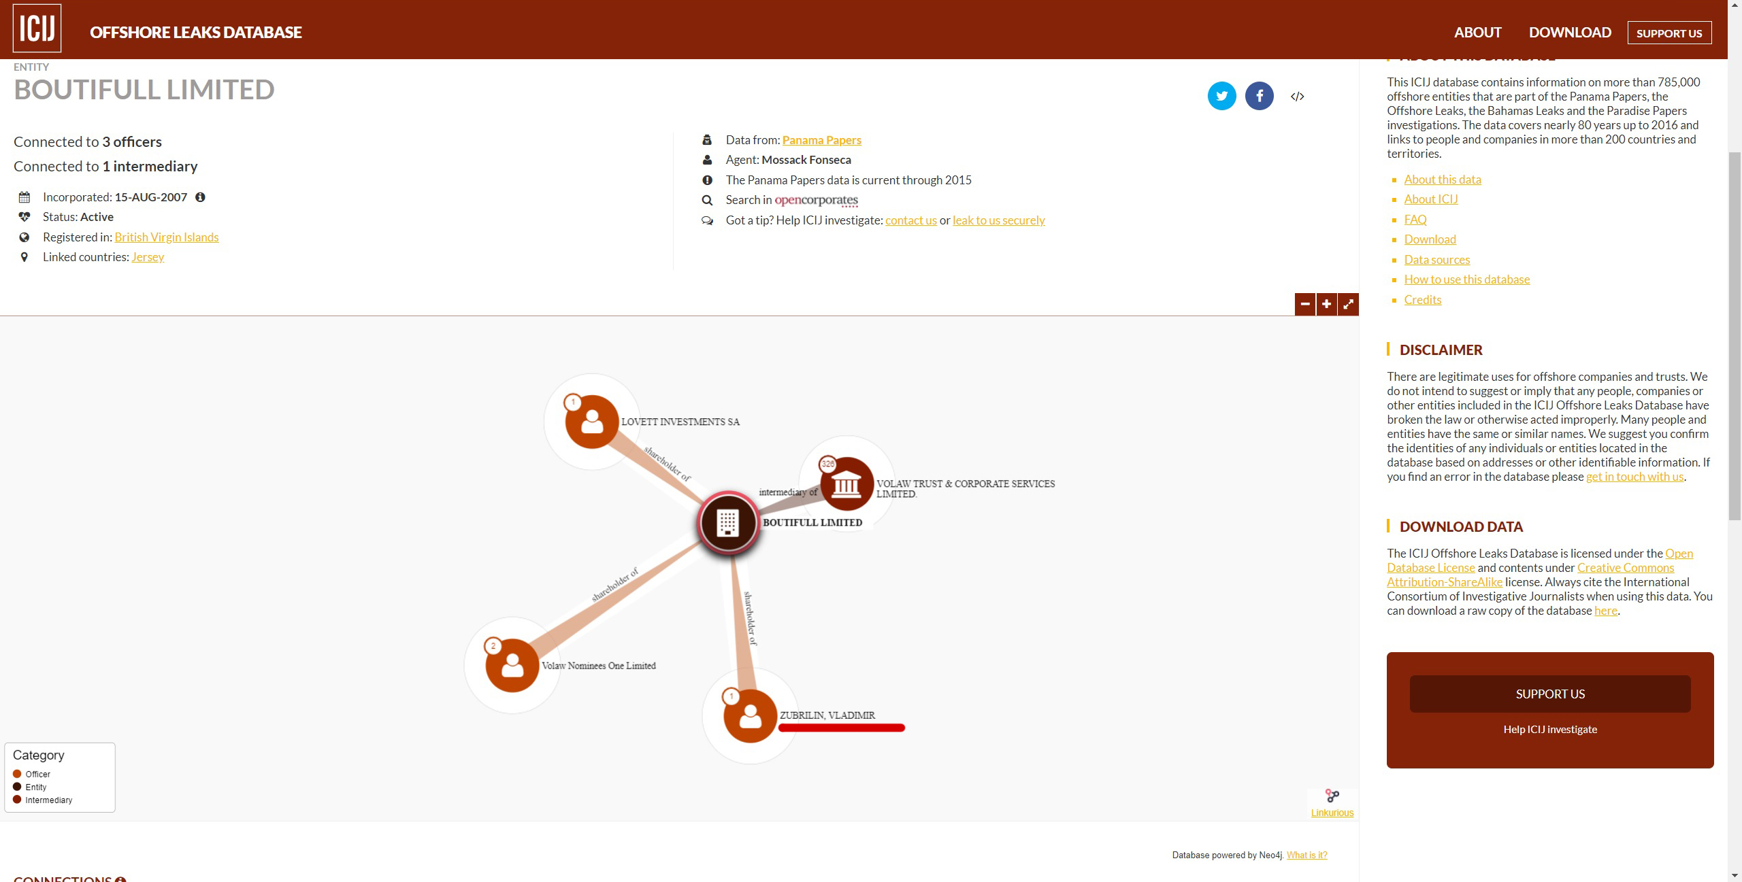
Task: Open the Download sidebar link
Action: (x=1430, y=239)
